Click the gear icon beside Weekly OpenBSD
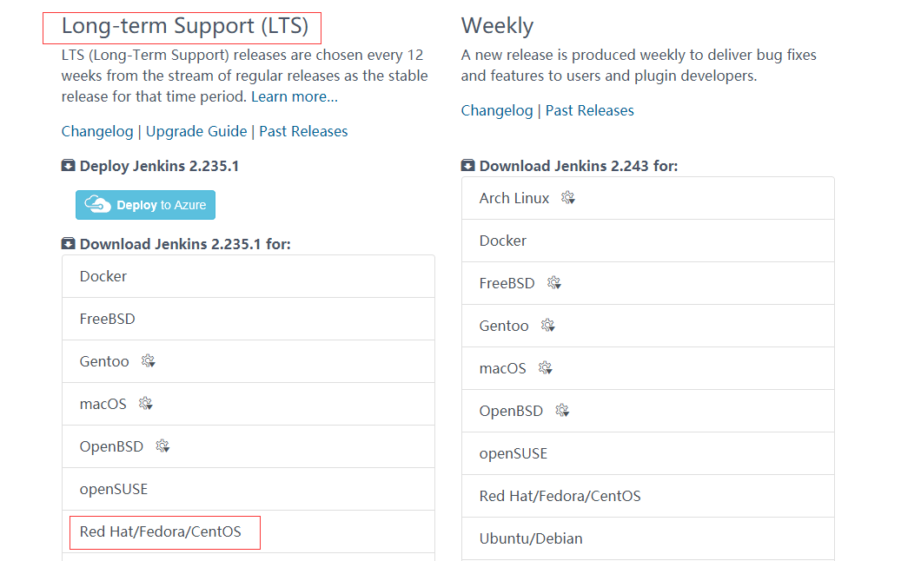921x561 pixels. (x=563, y=410)
